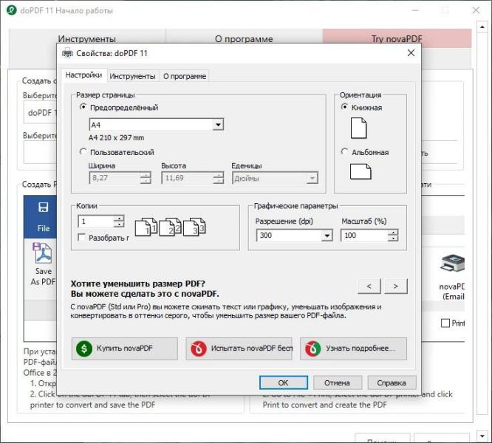Show previous tip with left arrow
Image resolution: width=492 pixels, height=443 pixels.
coord(369,286)
